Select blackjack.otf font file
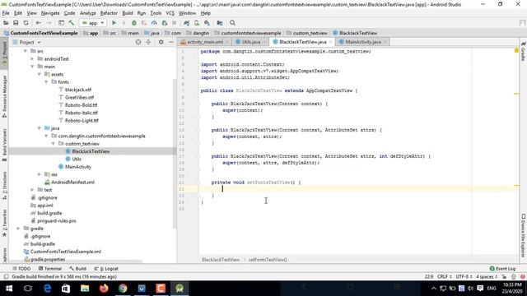Screen dimensions: 527x296 [78, 90]
